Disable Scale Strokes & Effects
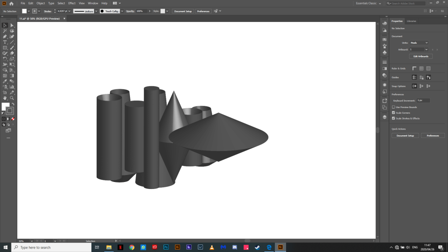Viewport: 448px width, 252px height. click(x=393, y=118)
